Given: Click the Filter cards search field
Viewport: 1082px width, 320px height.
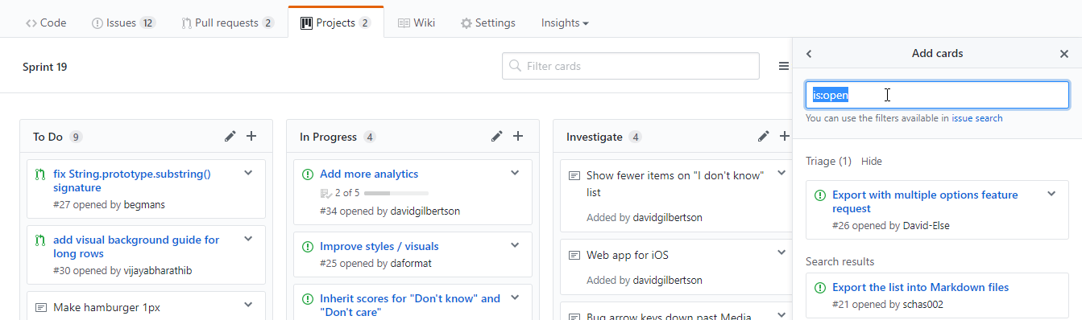Looking at the screenshot, I should click(x=631, y=66).
